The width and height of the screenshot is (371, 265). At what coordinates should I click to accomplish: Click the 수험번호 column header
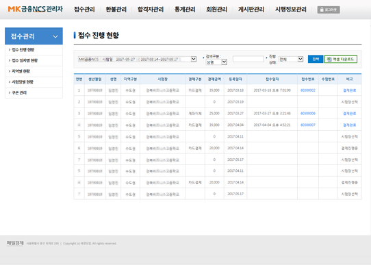(328, 79)
